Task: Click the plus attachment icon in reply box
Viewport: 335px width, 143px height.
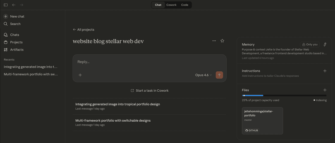Action: (x=80, y=75)
